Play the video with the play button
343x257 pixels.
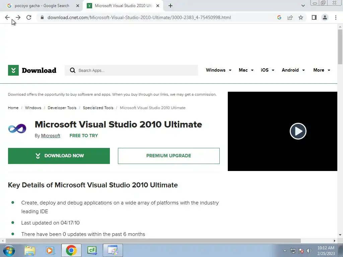298,131
